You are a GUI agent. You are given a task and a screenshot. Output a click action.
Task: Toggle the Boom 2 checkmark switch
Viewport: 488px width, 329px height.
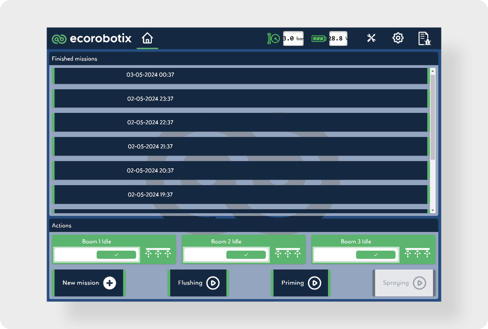click(x=246, y=255)
